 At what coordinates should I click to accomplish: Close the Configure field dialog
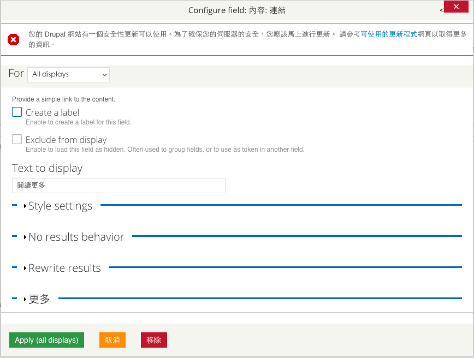tap(456, 7)
